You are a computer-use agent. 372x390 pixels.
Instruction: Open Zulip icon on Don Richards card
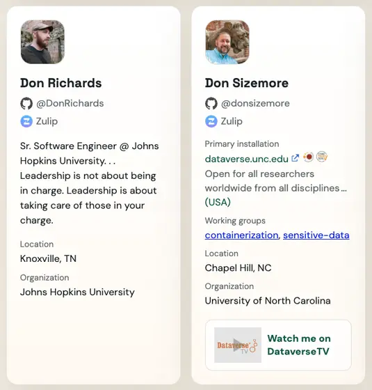coord(26,121)
